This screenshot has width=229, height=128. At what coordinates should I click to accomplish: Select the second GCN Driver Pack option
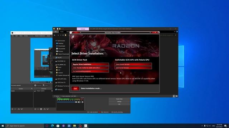pyautogui.click(x=90, y=68)
